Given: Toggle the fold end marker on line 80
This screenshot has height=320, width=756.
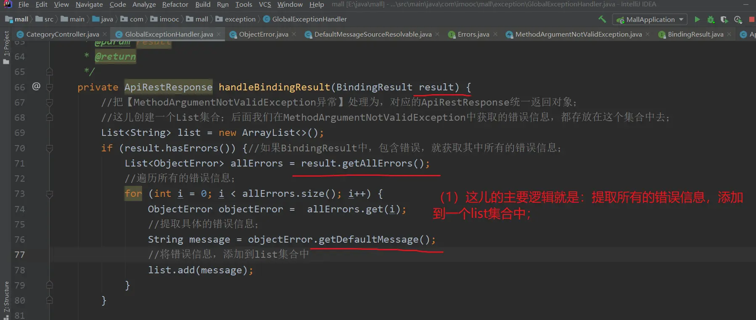Looking at the screenshot, I should pyautogui.click(x=50, y=300).
